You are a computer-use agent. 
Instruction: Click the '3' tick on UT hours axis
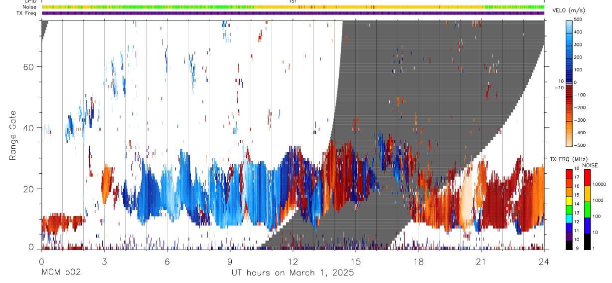pyautogui.click(x=104, y=262)
